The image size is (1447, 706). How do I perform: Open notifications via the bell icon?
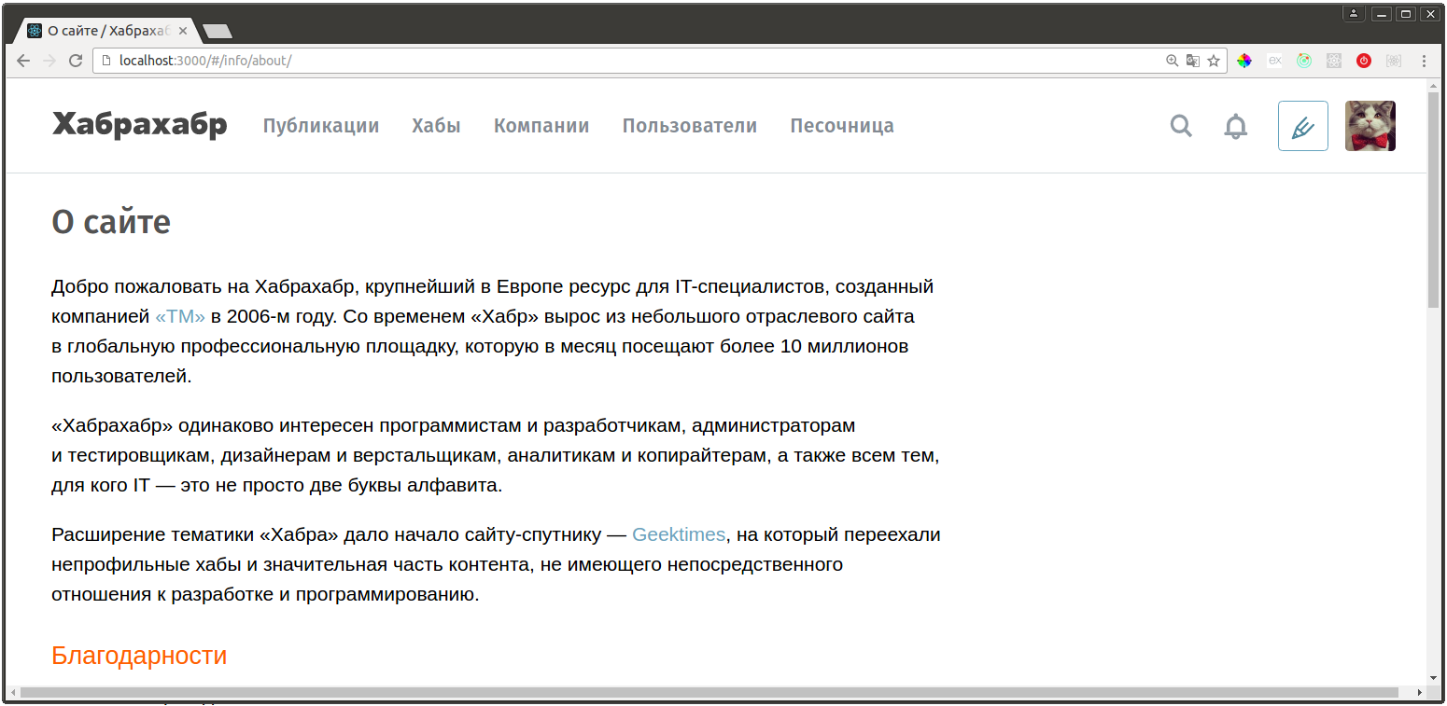point(1235,126)
